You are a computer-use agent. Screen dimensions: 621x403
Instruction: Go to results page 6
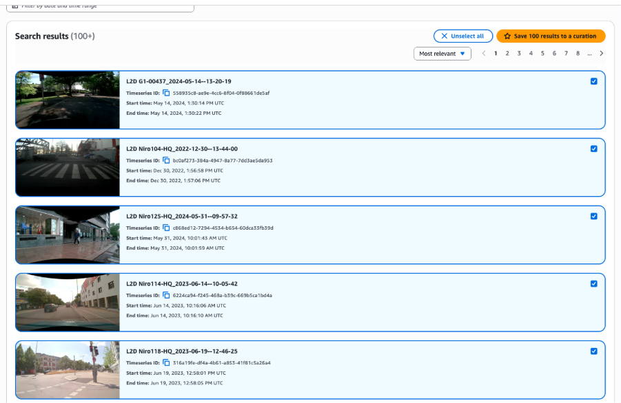(554, 54)
